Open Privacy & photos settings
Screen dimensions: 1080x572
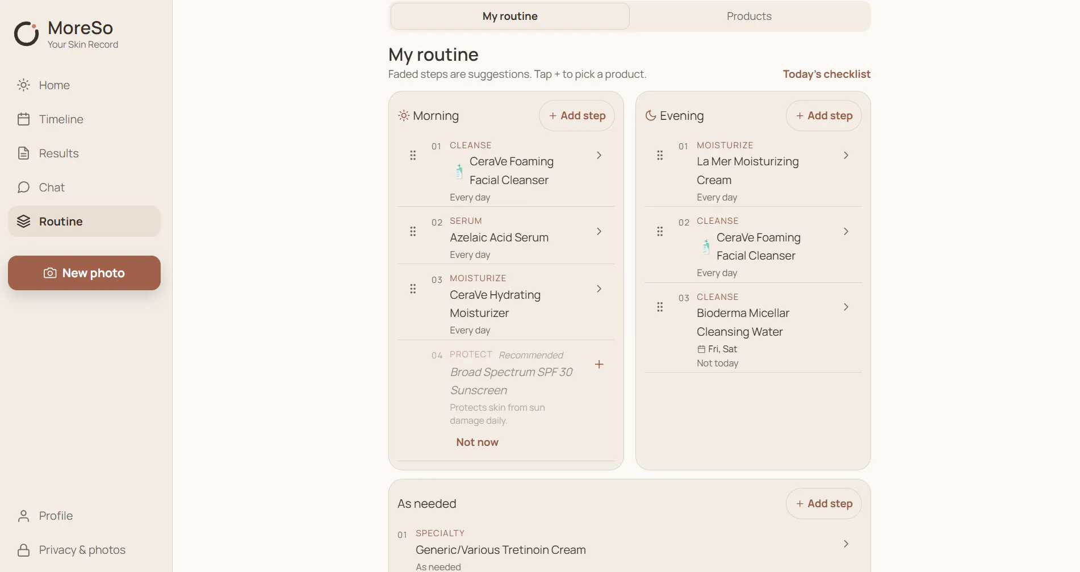[84, 550]
